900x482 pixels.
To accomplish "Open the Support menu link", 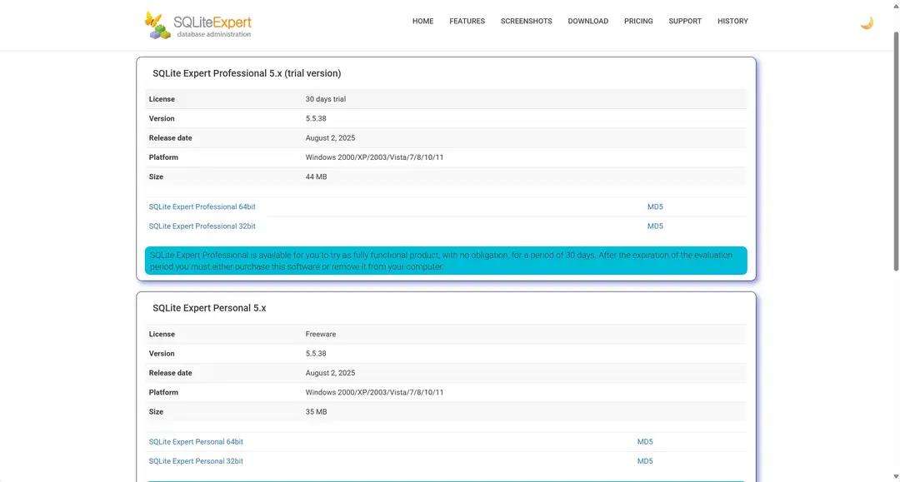I will tap(685, 22).
